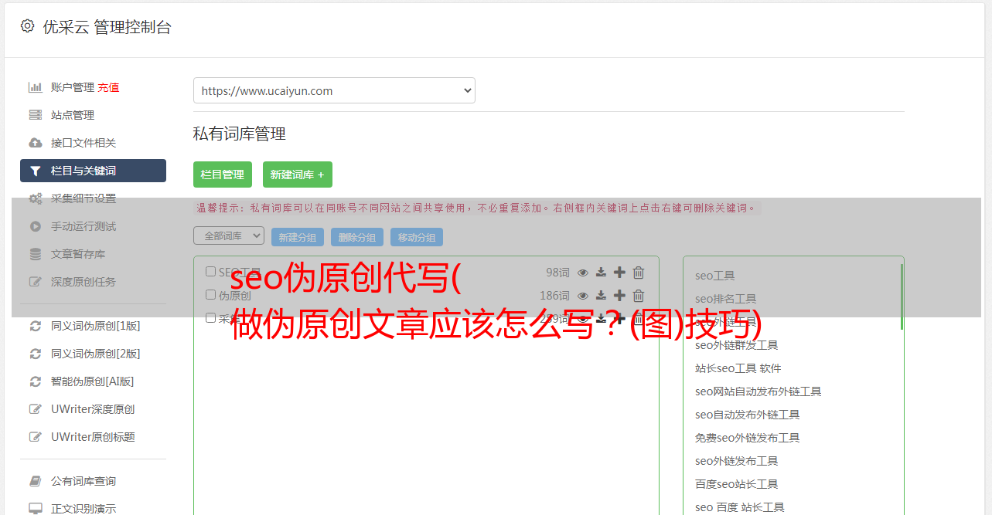Select the keyword seo外链群发工具
This screenshot has width=992, height=515.
(737, 345)
